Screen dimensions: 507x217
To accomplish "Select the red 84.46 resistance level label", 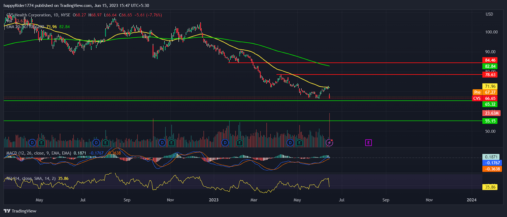I will (x=490, y=60).
